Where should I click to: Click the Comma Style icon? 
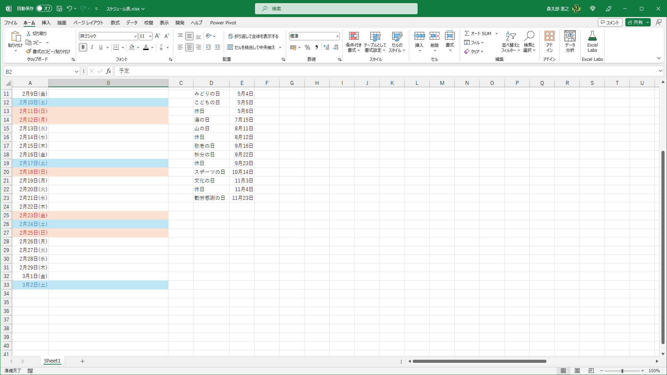[x=316, y=47]
